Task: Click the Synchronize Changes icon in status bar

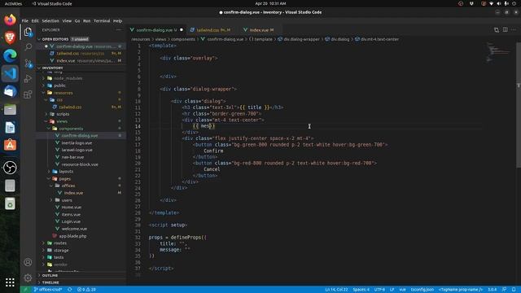Action: coord(69,290)
